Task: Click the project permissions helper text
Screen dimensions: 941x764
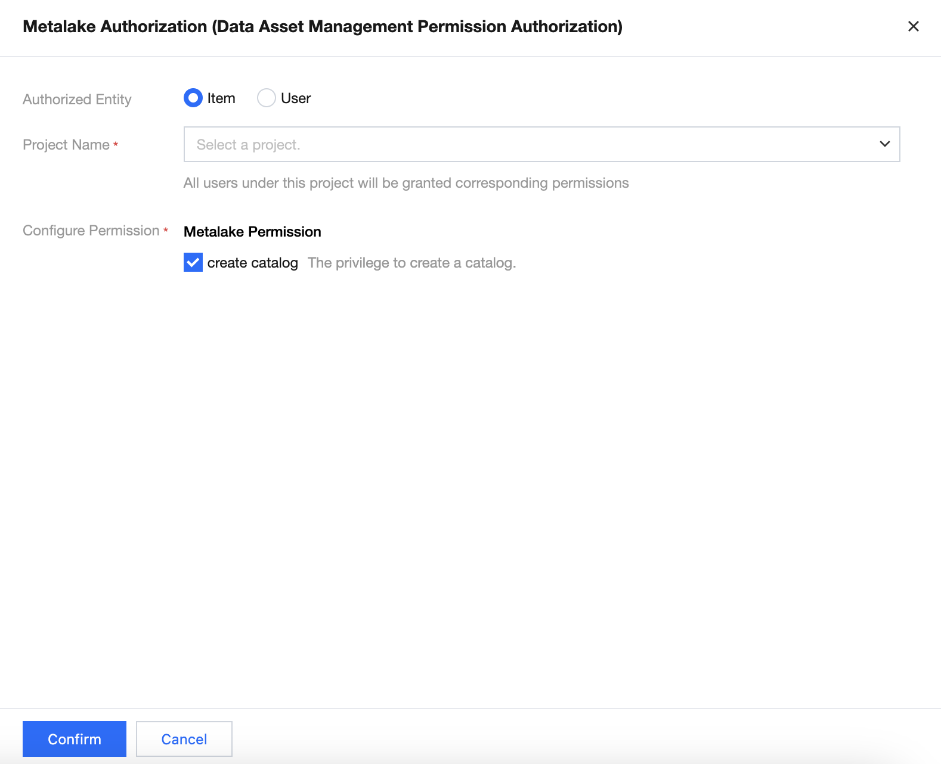Action: (406, 183)
